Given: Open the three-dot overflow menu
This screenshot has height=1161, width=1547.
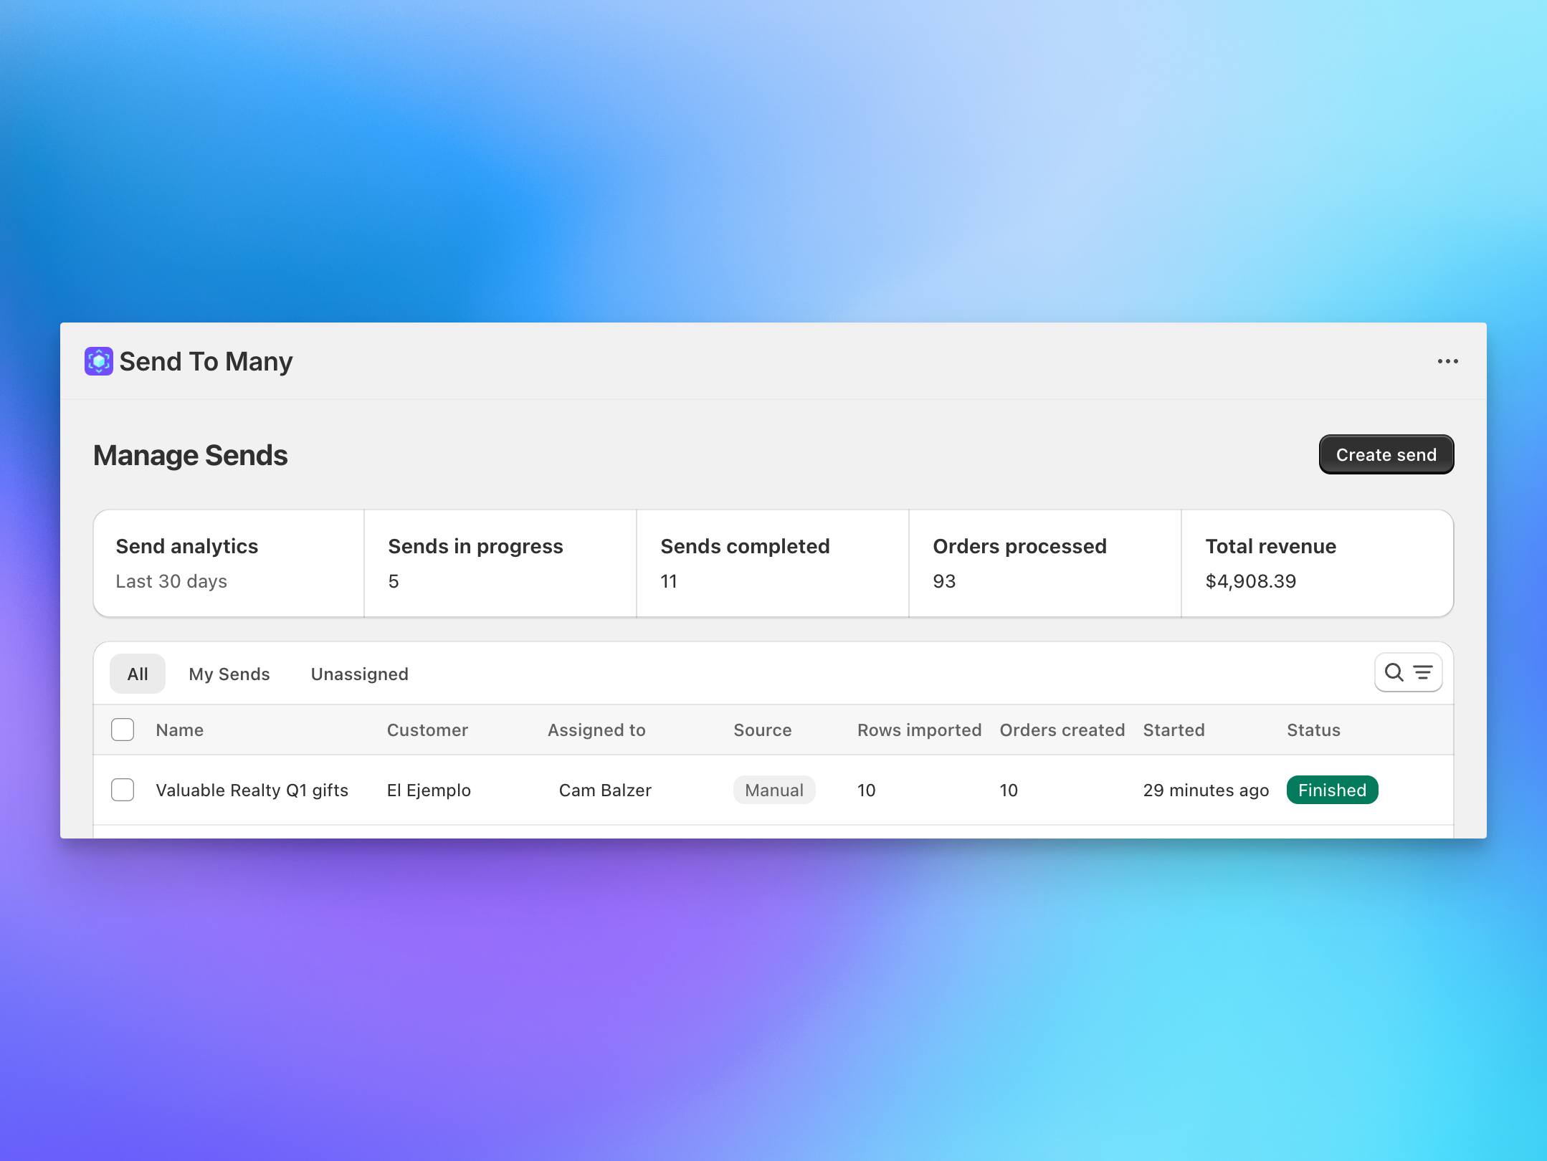Looking at the screenshot, I should pos(1449,361).
